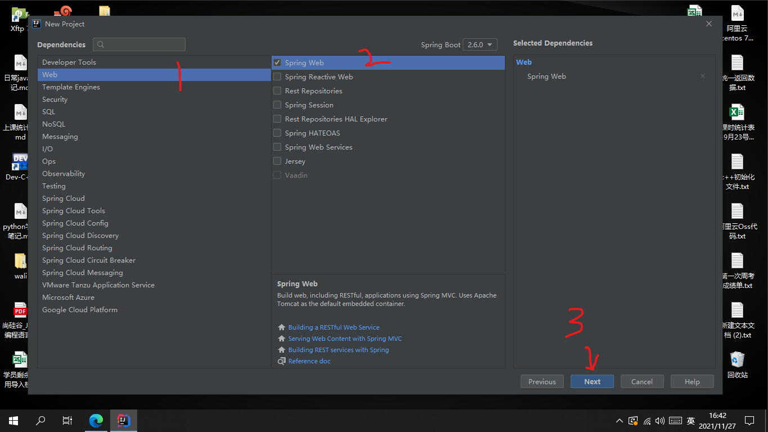Click the dependencies search field
This screenshot has width=768, height=432.
click(139, 44)
